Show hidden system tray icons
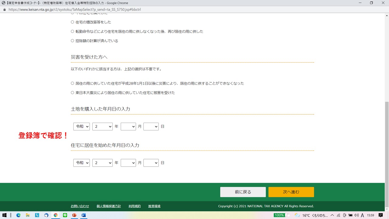The height and width of the screenshot is (219, 389). [333, 215]
